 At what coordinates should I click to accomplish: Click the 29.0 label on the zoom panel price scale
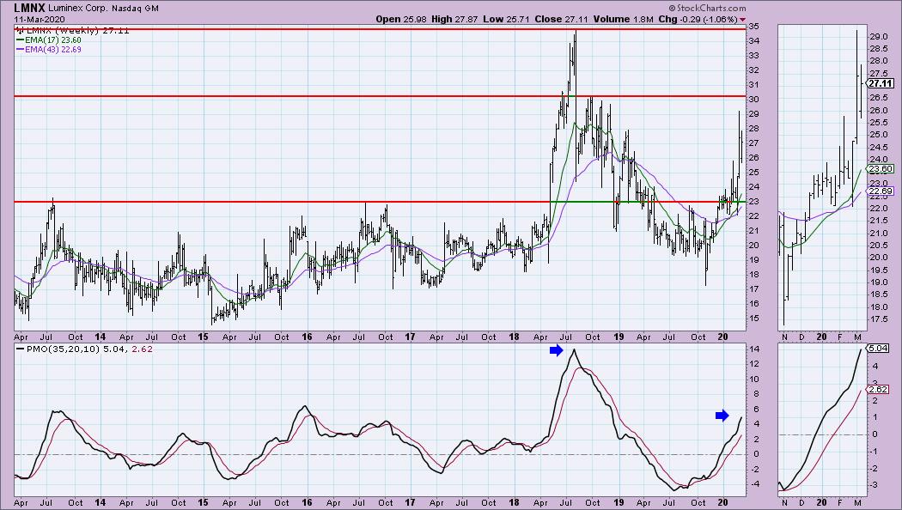[x=877, y=36]
